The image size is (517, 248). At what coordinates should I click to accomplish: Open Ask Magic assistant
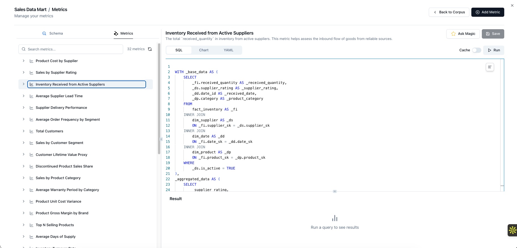(x=463, y=34)
